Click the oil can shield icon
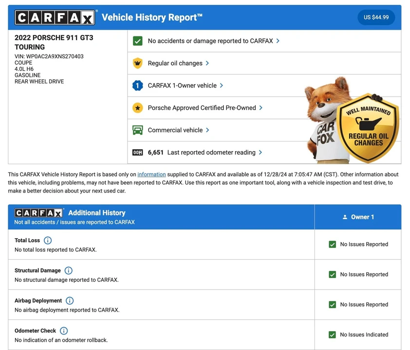410x350 pixels. pyautogui.click(x=137, y=63)
